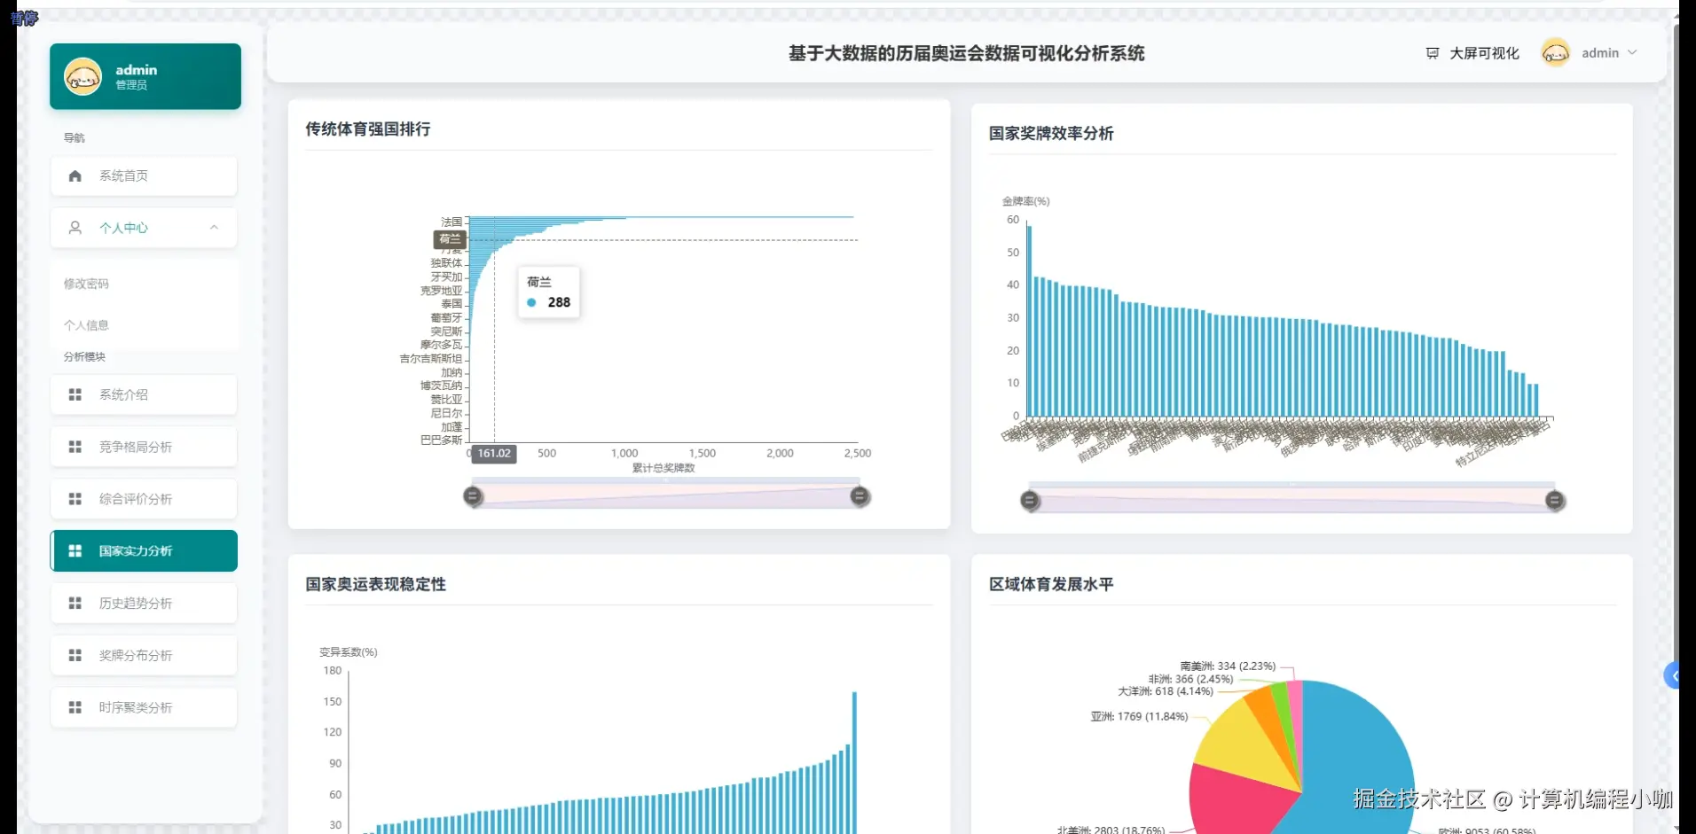
Task: Click the grid icon beside 竞争格局分析
Action: 75,447
